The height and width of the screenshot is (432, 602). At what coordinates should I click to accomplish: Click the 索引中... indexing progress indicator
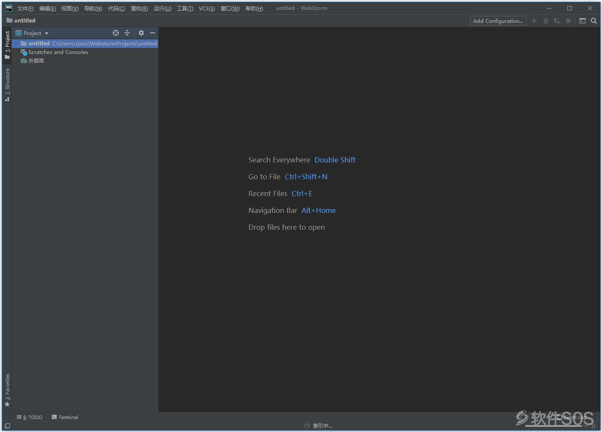pos(318,426)
